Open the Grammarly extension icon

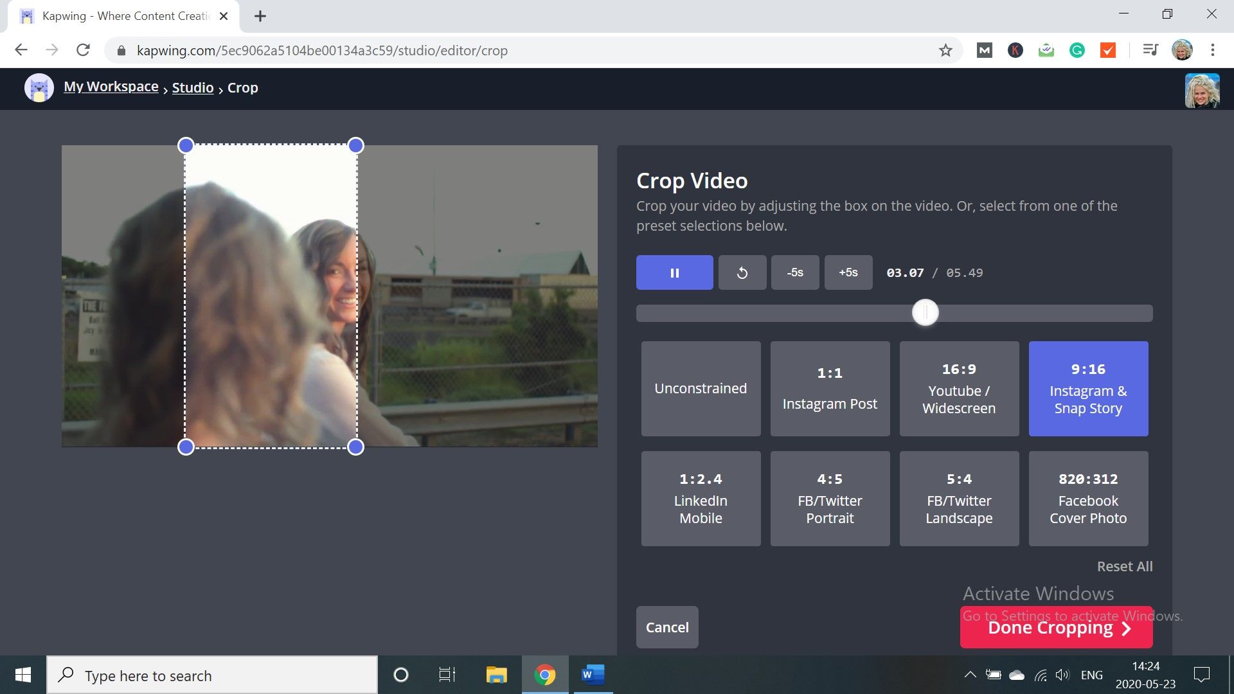pyautogui.click(x=1077, y=50)
